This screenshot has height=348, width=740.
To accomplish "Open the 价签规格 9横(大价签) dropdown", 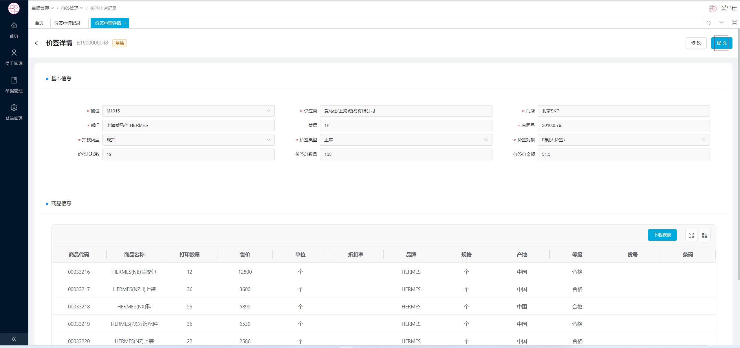I will pos(624,140).
